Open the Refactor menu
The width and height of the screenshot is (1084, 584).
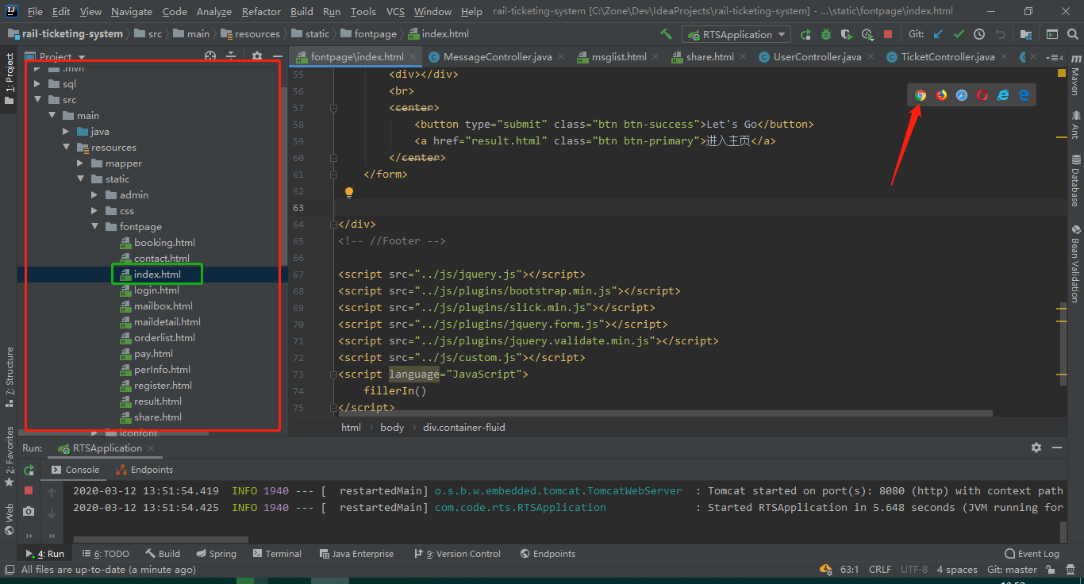261,11
